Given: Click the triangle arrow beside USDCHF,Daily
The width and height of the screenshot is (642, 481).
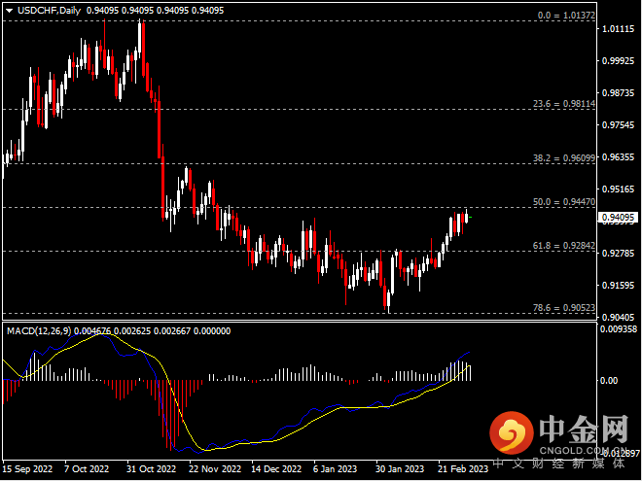Looking at the screenshot, I should coord(9,10).
